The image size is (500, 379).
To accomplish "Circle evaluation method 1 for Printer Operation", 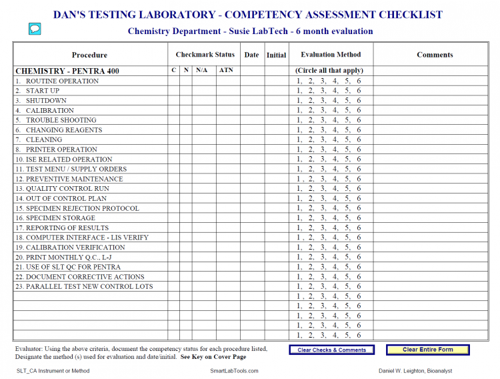I will (x=299, y=150).
